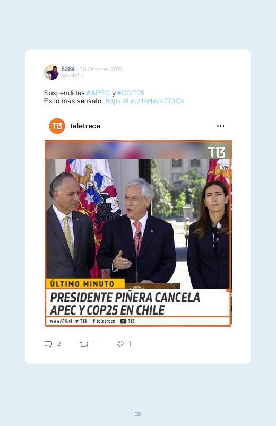The image size is (276, 426).
Task: Open the t.co/1kHwm773Gk link
Action: [145, 101]
